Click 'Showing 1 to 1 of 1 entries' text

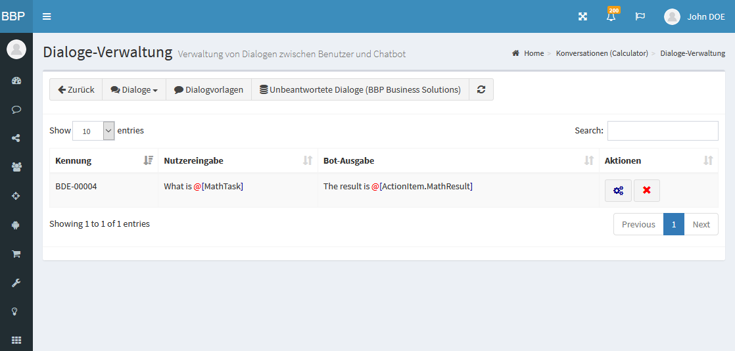[100, 224]
